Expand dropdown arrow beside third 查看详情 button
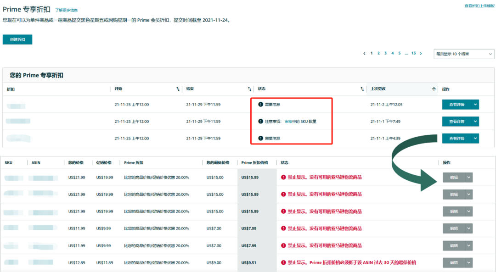 pos(475,138)
